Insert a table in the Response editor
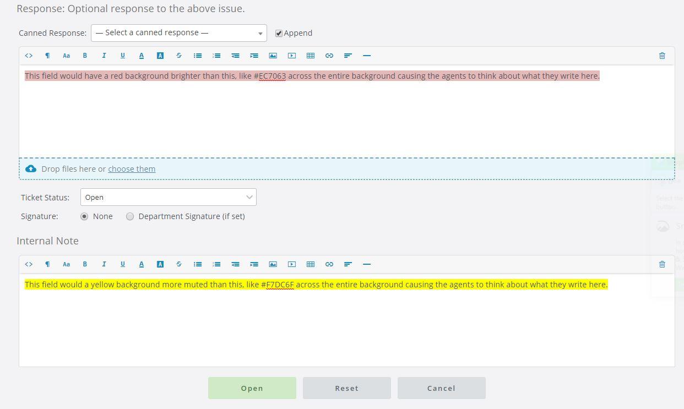 click(x=311, y=56)
